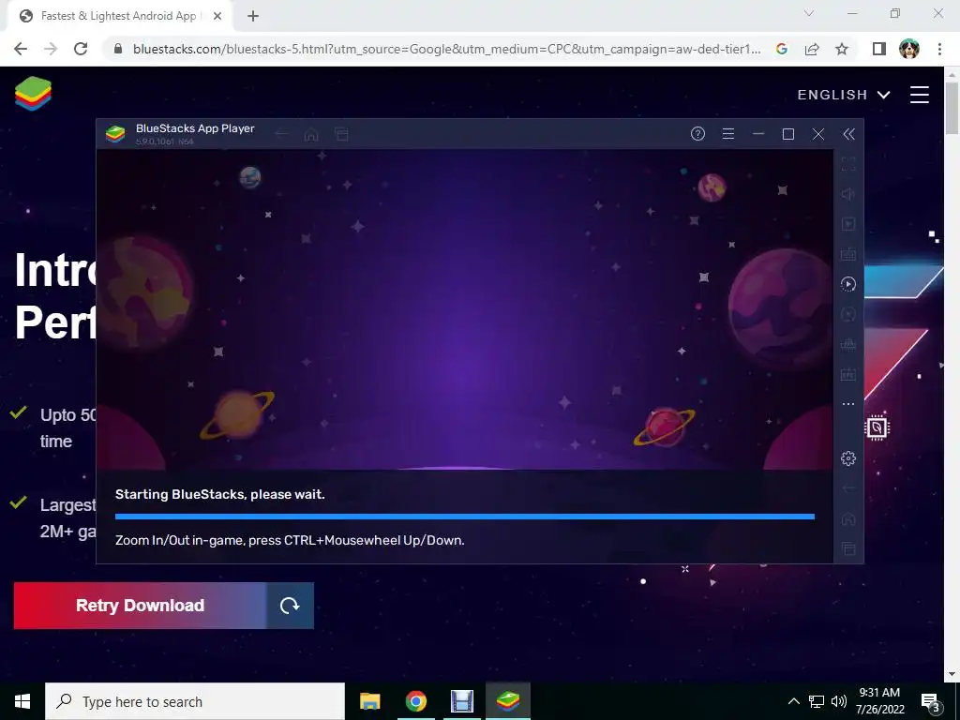Open the notification center icon

[931, 702]
